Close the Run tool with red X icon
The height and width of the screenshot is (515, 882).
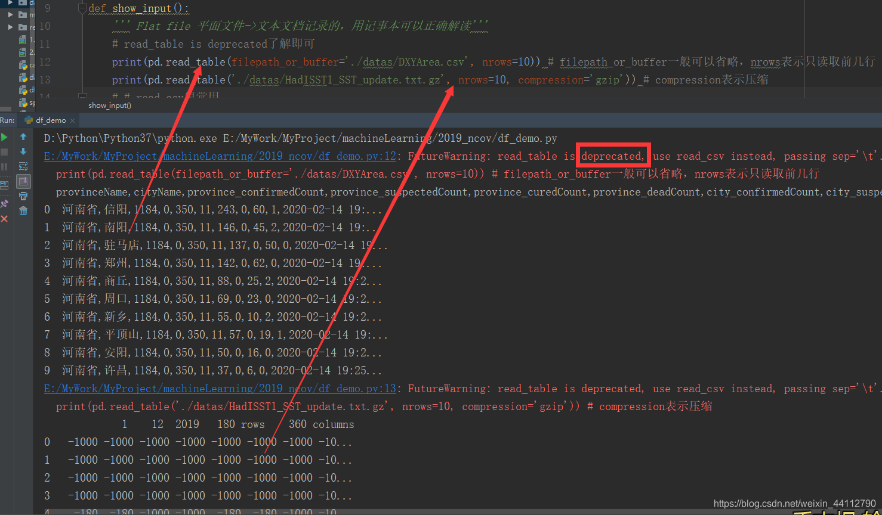pos(4,219)
